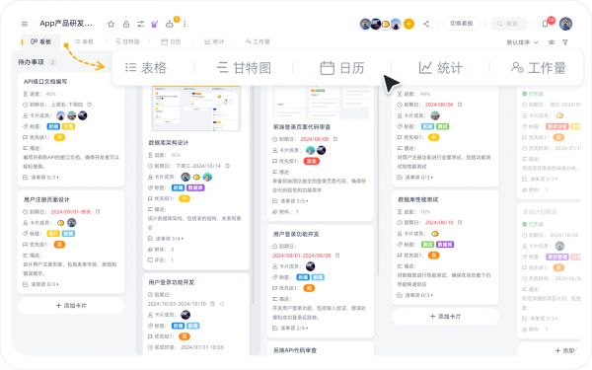The height and width of the screenshot is (370, 592).
Task: Click 添加卡片 below 用户注册页面设计 card
Action: 71,305
